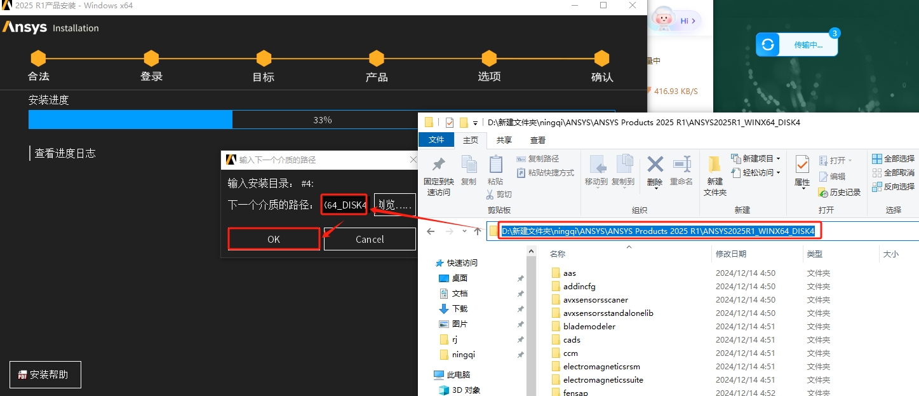Click the 传输中 transfer status button
919x396 pixels.
coord(796,44)
